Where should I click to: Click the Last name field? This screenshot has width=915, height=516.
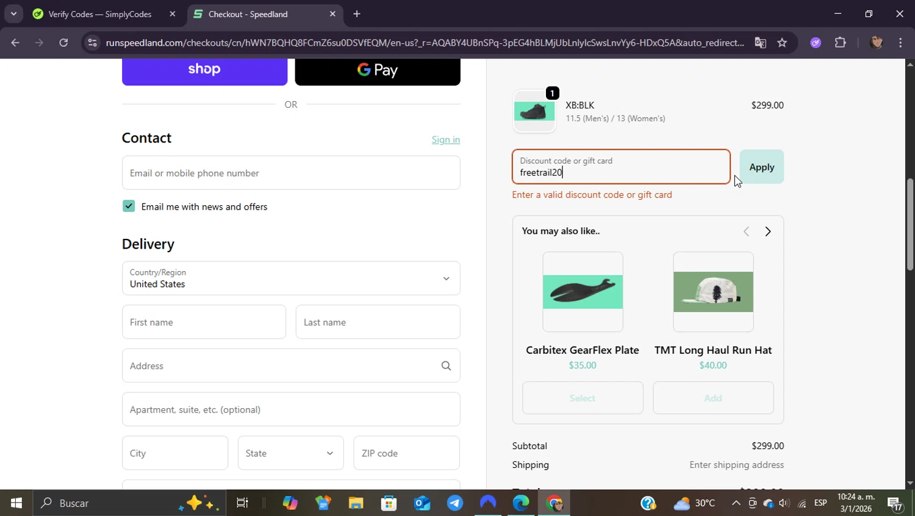378,322
